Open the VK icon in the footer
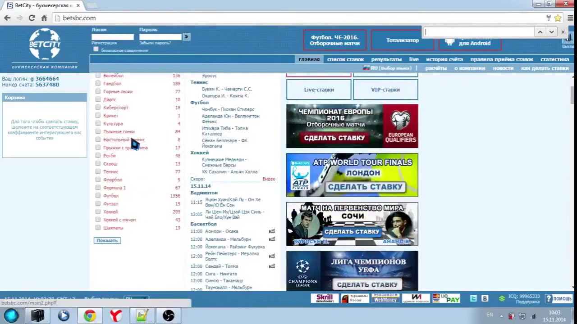 click(x=485, y=298)
